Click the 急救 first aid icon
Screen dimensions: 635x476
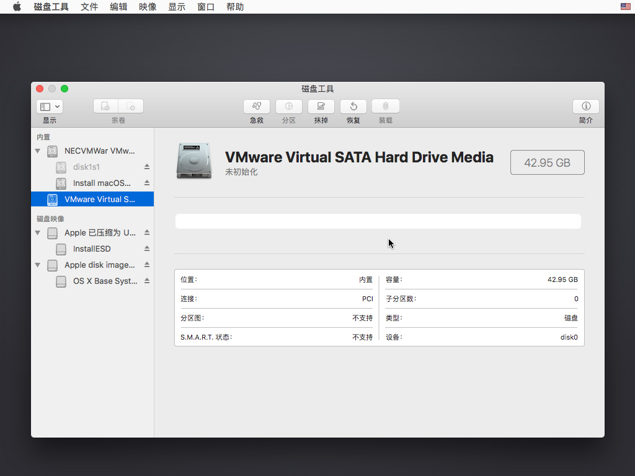pyautogui.click(x=257, y=107)
